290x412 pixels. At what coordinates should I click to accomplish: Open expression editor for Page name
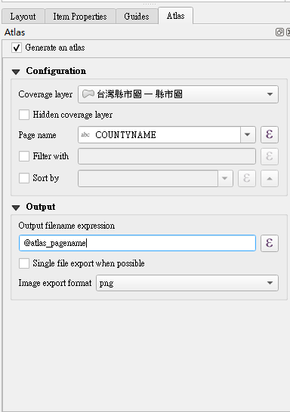270,135
